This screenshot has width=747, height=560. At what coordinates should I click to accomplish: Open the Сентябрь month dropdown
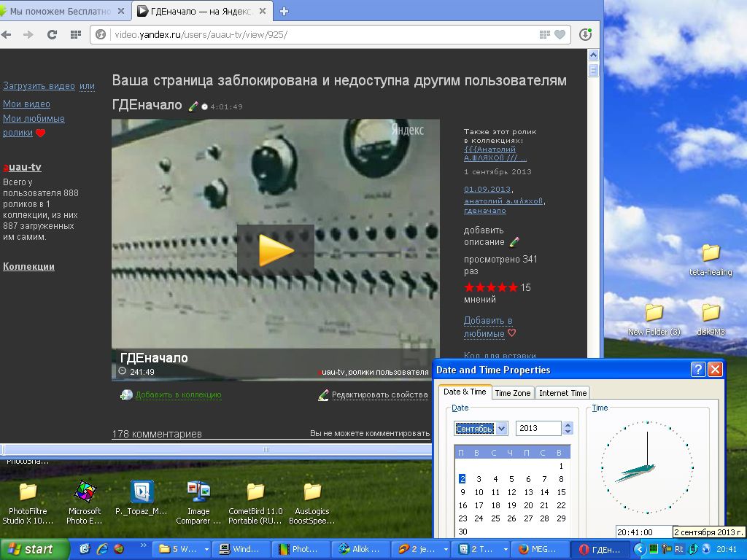pyautogui.click(x=502, y=429)
